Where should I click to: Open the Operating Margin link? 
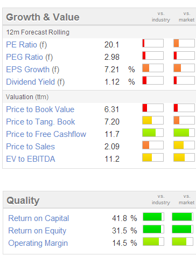tap(38, 243)
